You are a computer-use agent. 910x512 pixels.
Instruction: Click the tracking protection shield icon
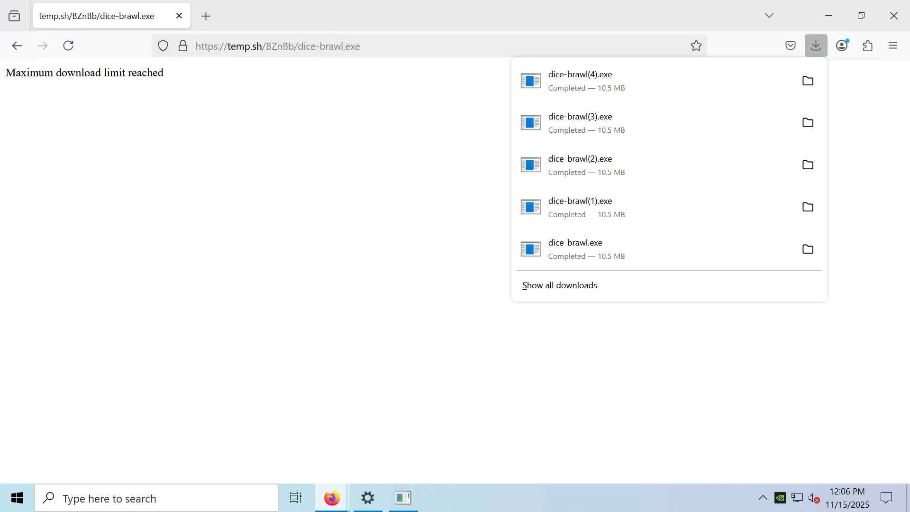163,46
